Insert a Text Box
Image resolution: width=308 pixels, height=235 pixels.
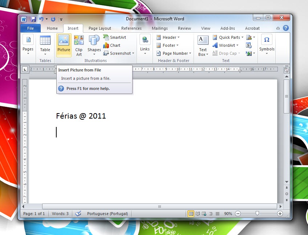pos(203,45)
